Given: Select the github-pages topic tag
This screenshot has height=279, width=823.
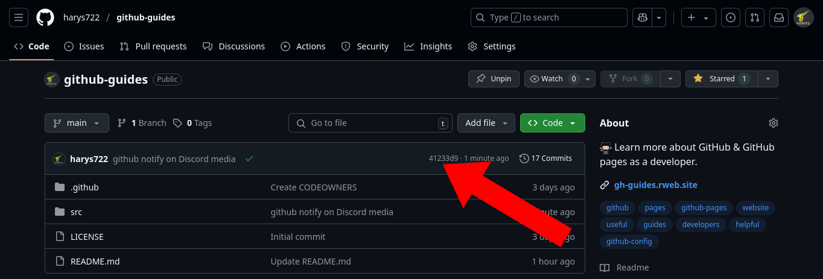Looking at the screenshot, I should coord(704,208).
